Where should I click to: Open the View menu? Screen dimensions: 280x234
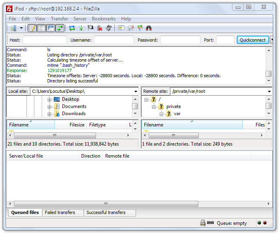pos(40,19)
